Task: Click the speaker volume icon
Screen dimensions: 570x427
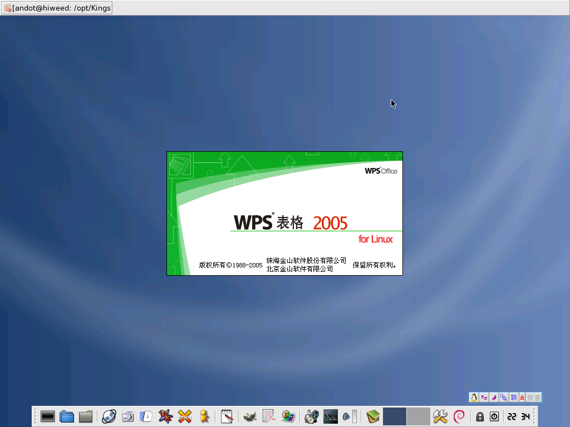Action: [x=346, y=417]
